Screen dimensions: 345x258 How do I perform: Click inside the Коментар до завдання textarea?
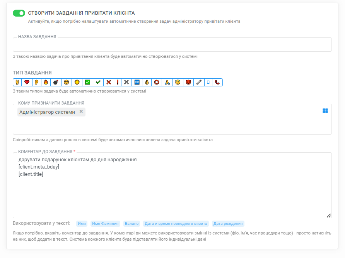[172, 185]
